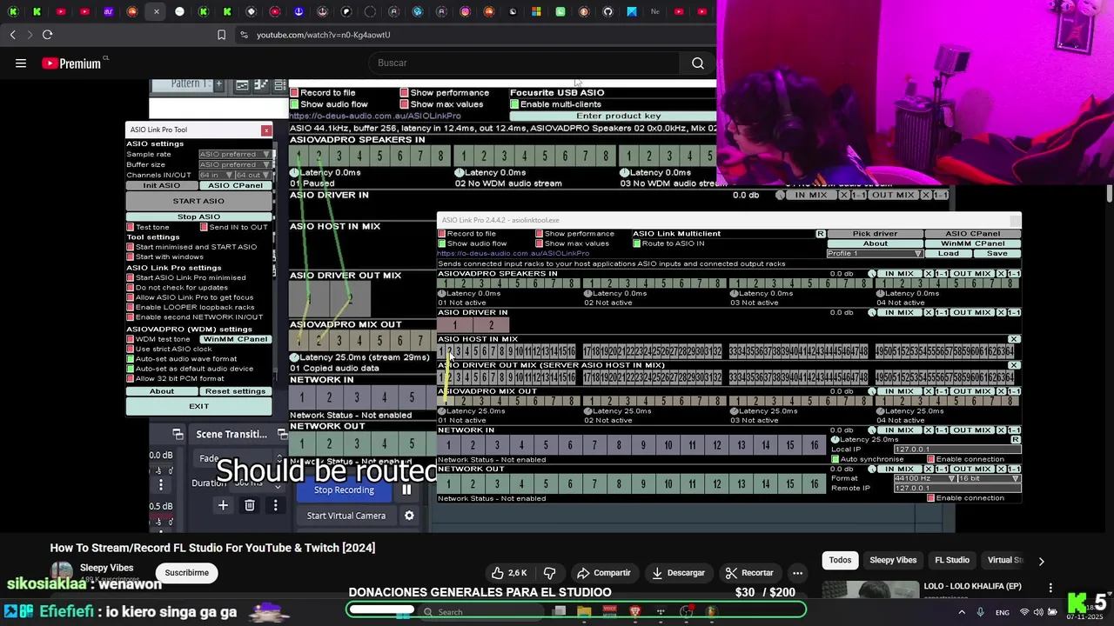Toggle Allow 32 bit PCM format

pos(131,379)
